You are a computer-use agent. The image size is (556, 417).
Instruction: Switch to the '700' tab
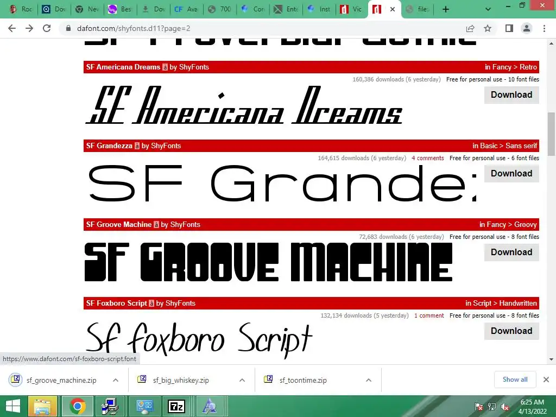220,9
